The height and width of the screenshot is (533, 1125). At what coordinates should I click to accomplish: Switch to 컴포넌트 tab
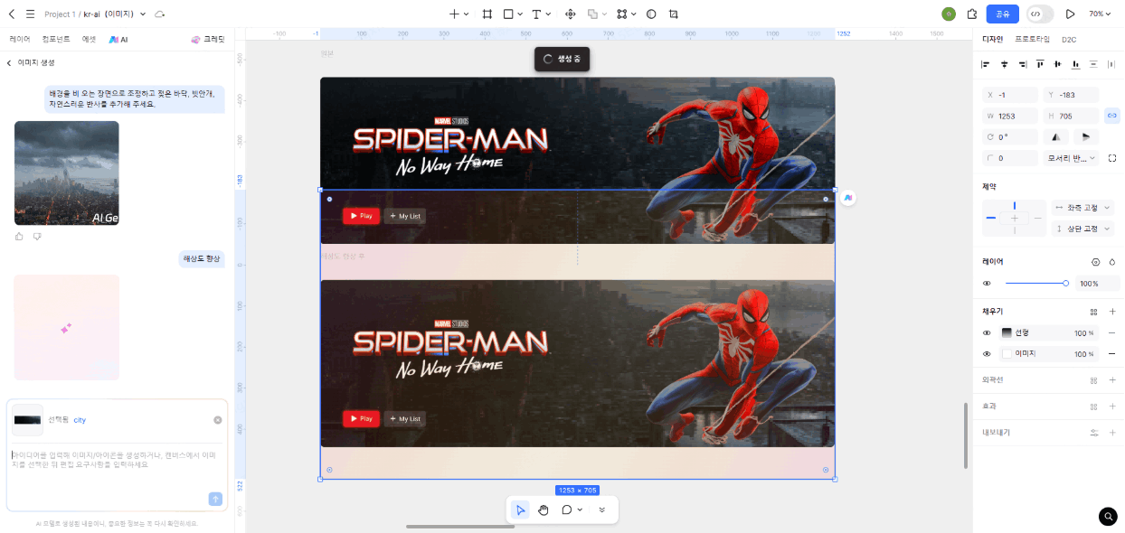click(x=55, y=40)
